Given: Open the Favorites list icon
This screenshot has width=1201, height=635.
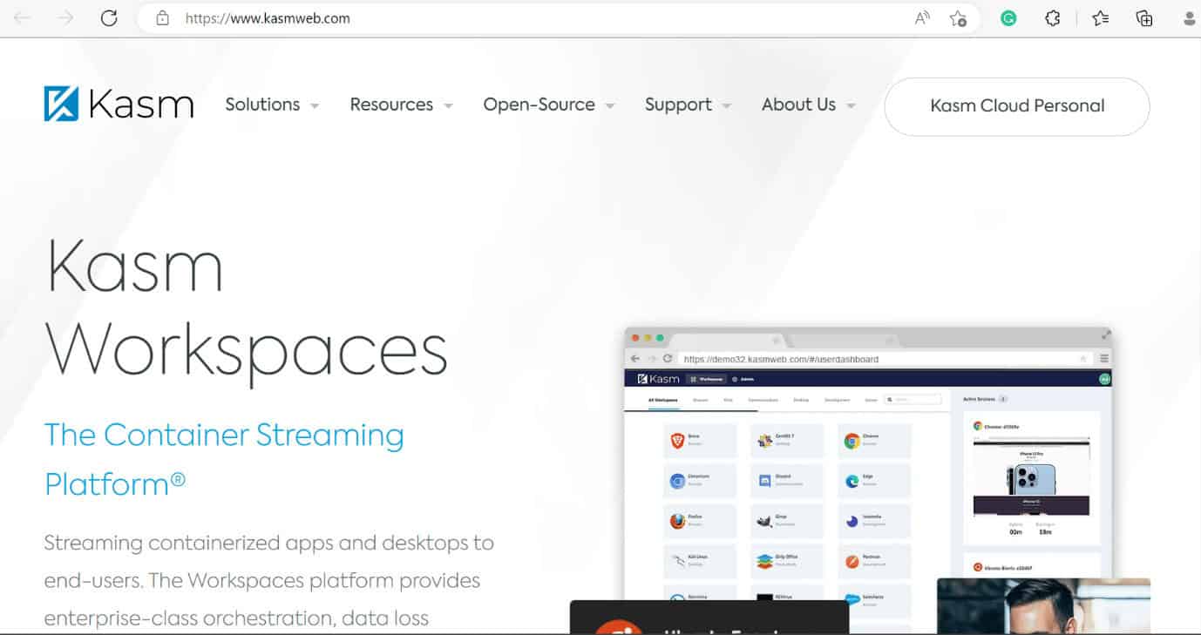Looking at the screenshot, I should [x=1101, y=18].
